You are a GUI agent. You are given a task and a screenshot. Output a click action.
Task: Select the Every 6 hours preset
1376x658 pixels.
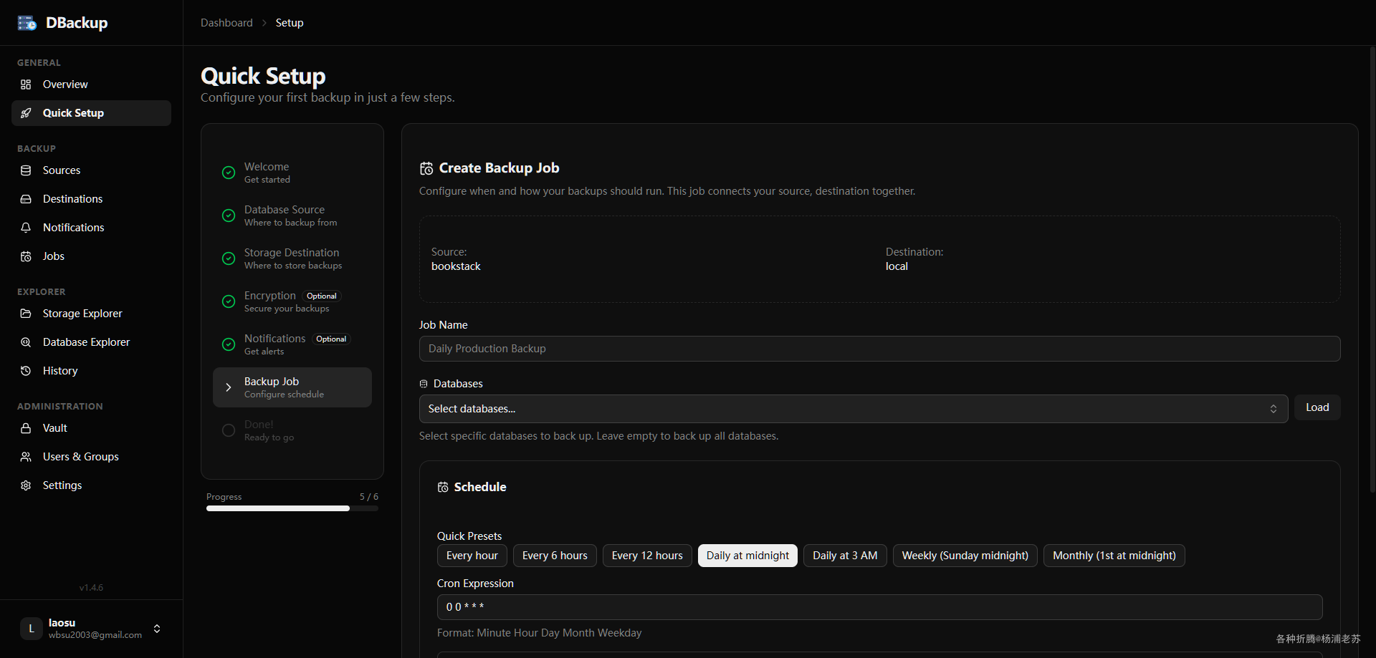(555, 556)
